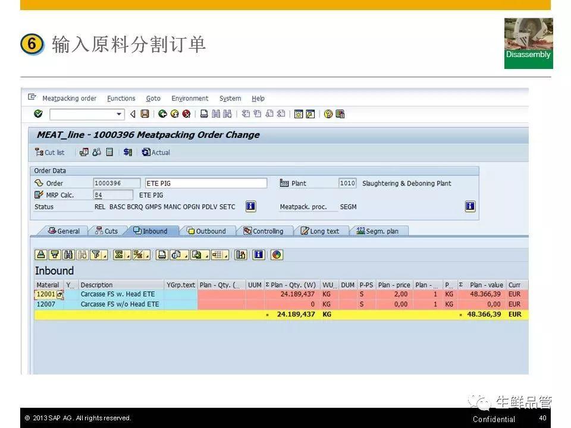Screen dimensions: 571x428
Task: Click the Cut list button
Action: (x=50, y=153)
